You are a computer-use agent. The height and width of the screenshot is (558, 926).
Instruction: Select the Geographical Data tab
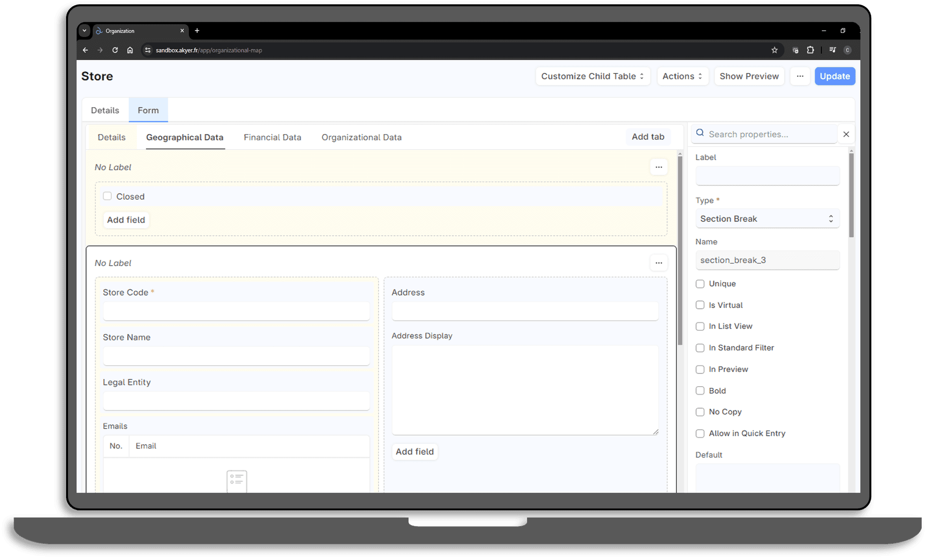pyautogui.click(x=185, y=137)
